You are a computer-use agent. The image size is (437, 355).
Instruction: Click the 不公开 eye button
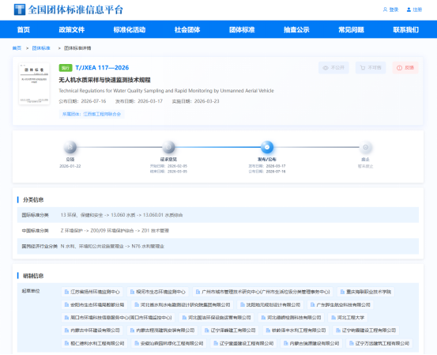[333, 68]
